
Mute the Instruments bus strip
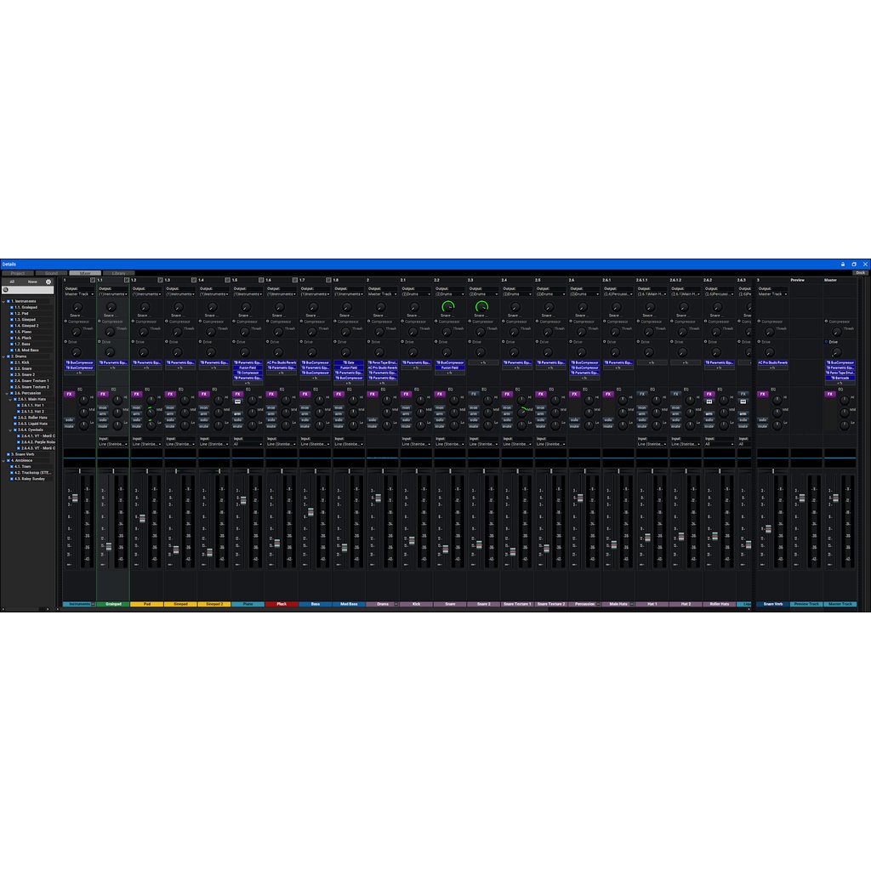click(x=69, y=426)
